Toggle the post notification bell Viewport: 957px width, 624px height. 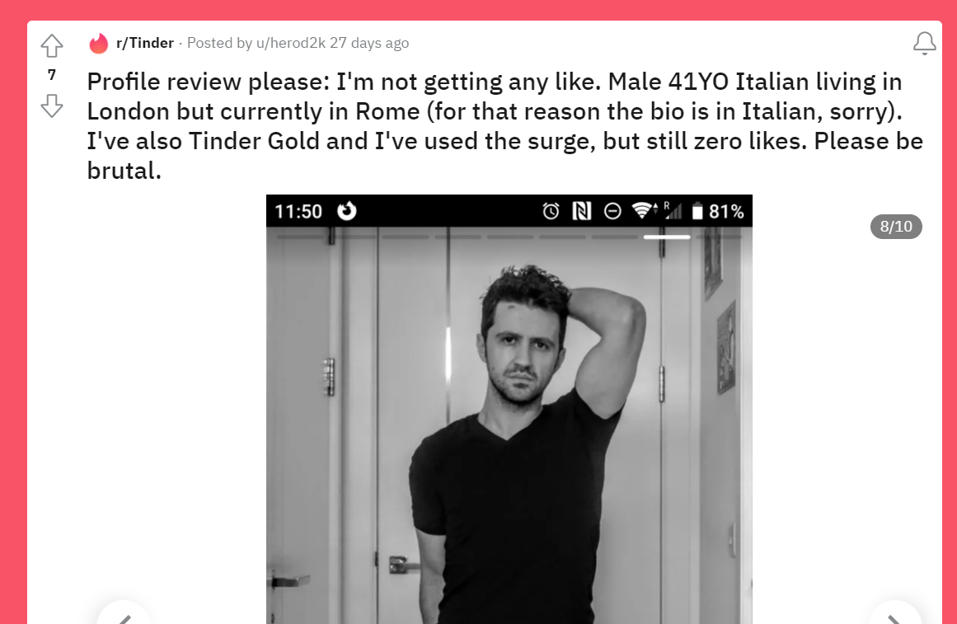tap(924, 44)
